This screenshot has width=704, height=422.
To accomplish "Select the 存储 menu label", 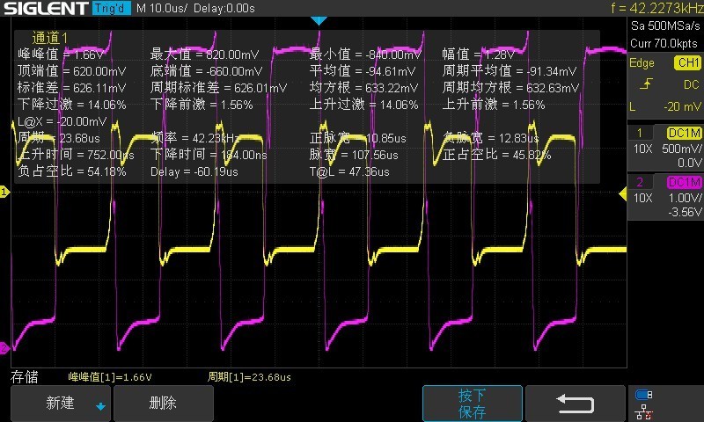I will [24, 377].
